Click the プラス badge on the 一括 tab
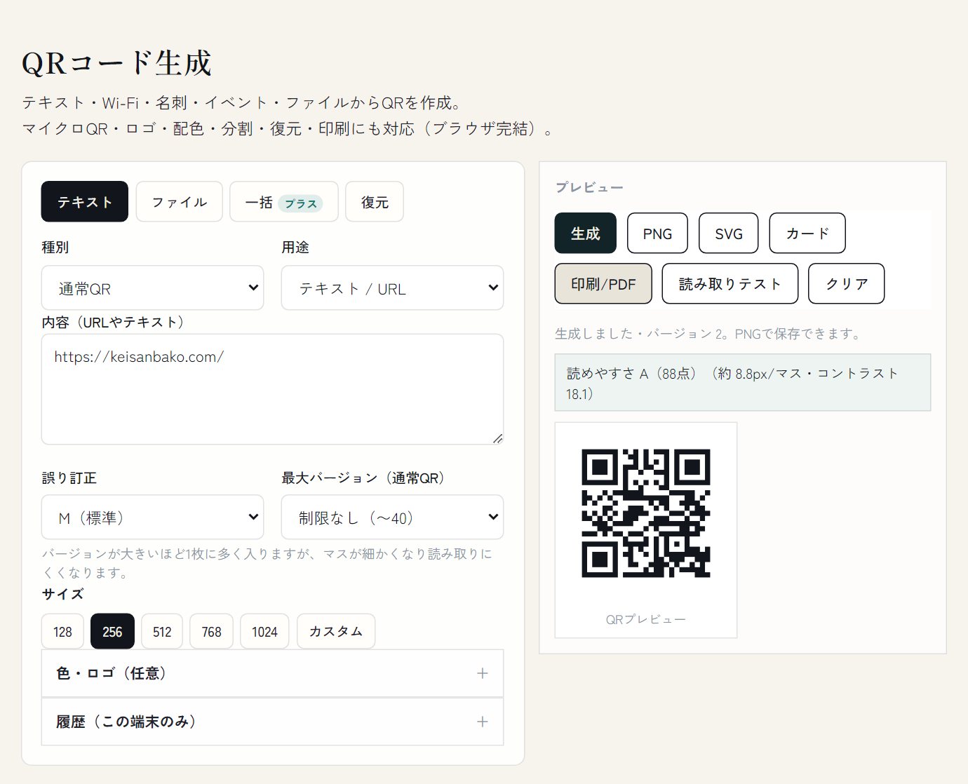968x784 pixels. 301,203
